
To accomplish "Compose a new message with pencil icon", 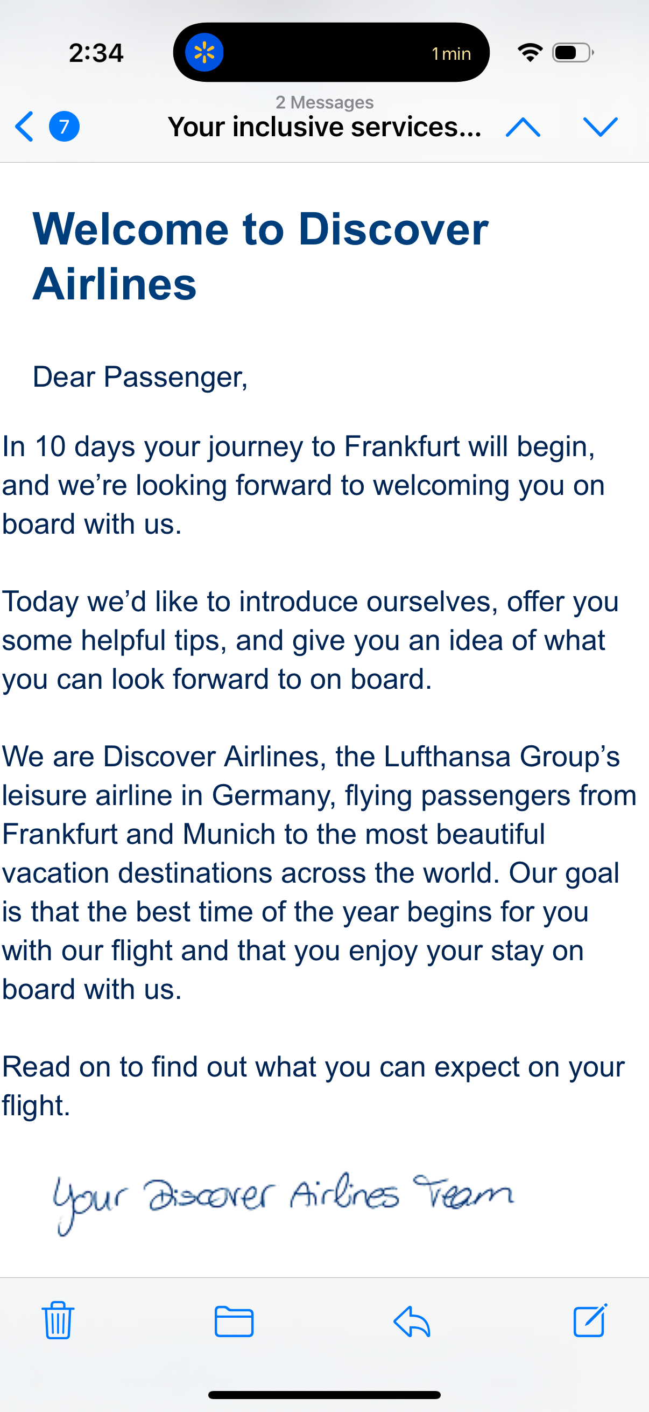I will [590, 1320].
